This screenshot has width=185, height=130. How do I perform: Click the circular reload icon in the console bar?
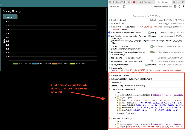179,7
